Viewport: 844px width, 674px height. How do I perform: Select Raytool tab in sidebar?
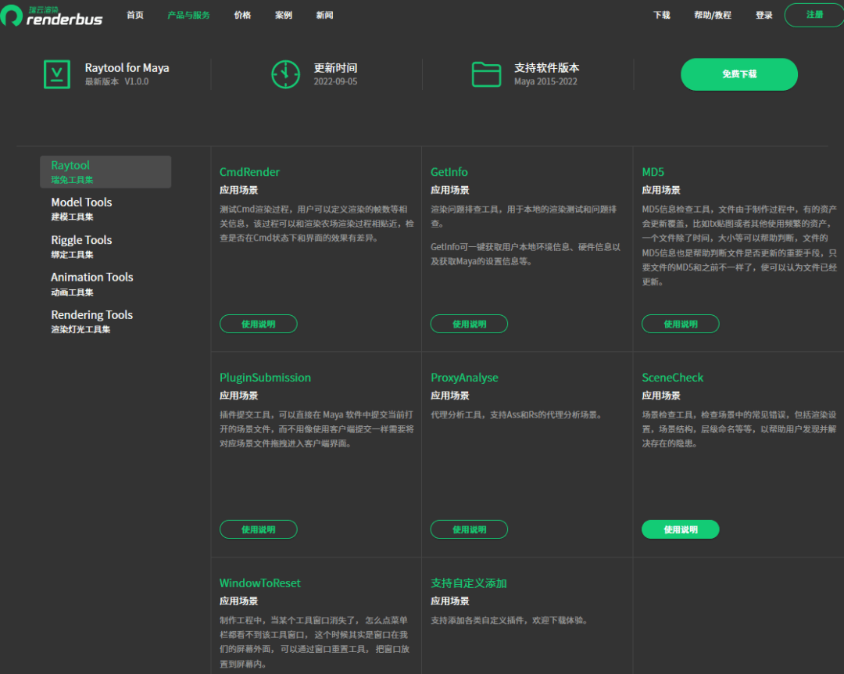[105, 172]
